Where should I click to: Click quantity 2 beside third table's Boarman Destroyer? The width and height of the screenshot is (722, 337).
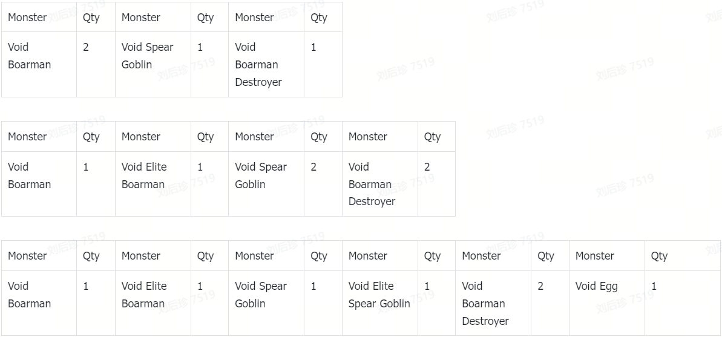[550, 303]
